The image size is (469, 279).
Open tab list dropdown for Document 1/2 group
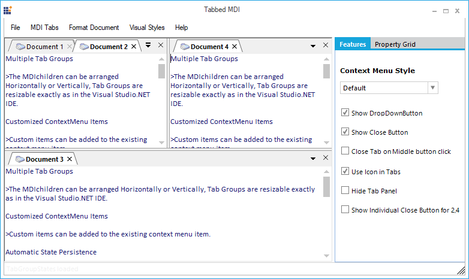click(x=148, y=45)
